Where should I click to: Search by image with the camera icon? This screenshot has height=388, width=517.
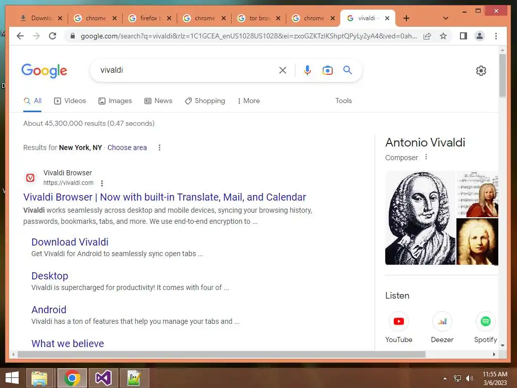(327, 70)
